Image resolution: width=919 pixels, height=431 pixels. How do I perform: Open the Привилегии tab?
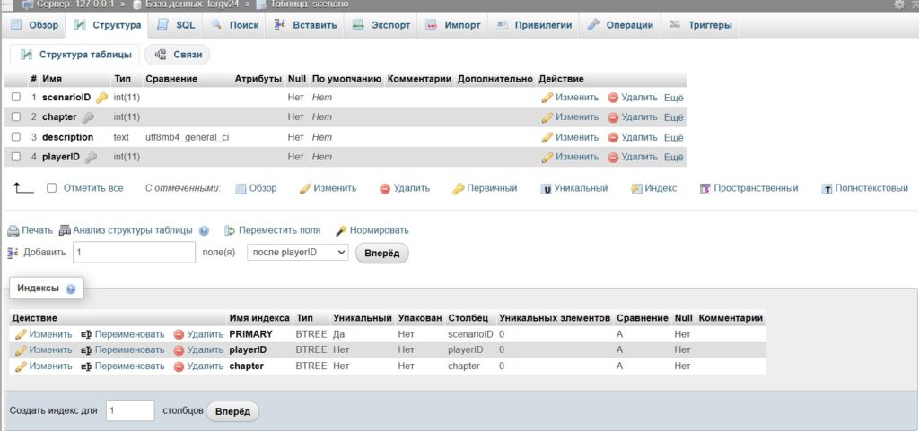534,25
